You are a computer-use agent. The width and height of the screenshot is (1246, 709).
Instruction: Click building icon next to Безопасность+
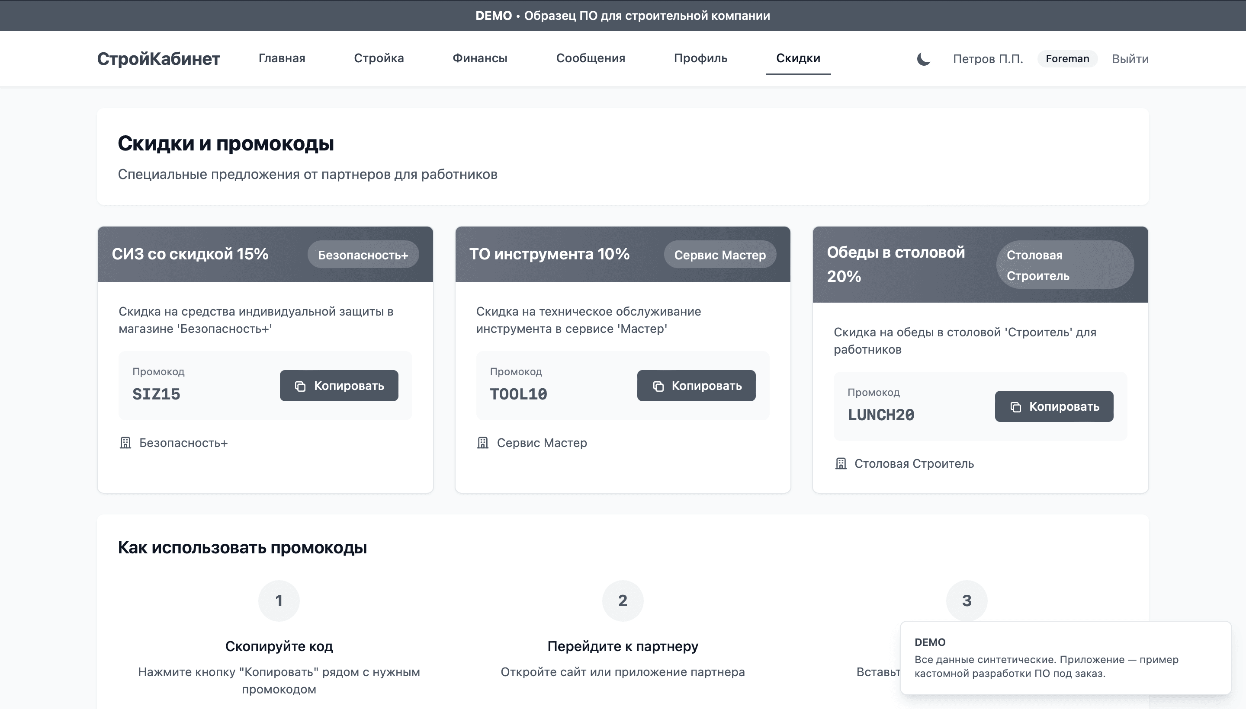coord(125,443)
